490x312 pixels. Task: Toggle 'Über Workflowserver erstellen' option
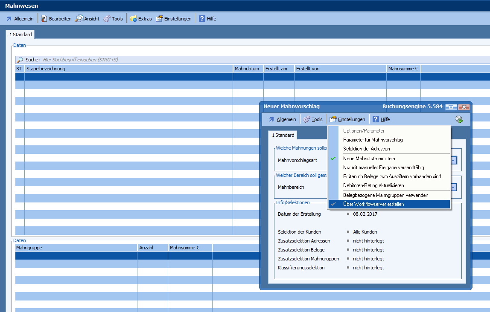[x=373, y=204]
